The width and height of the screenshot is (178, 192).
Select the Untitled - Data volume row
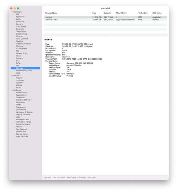(105, 20)
